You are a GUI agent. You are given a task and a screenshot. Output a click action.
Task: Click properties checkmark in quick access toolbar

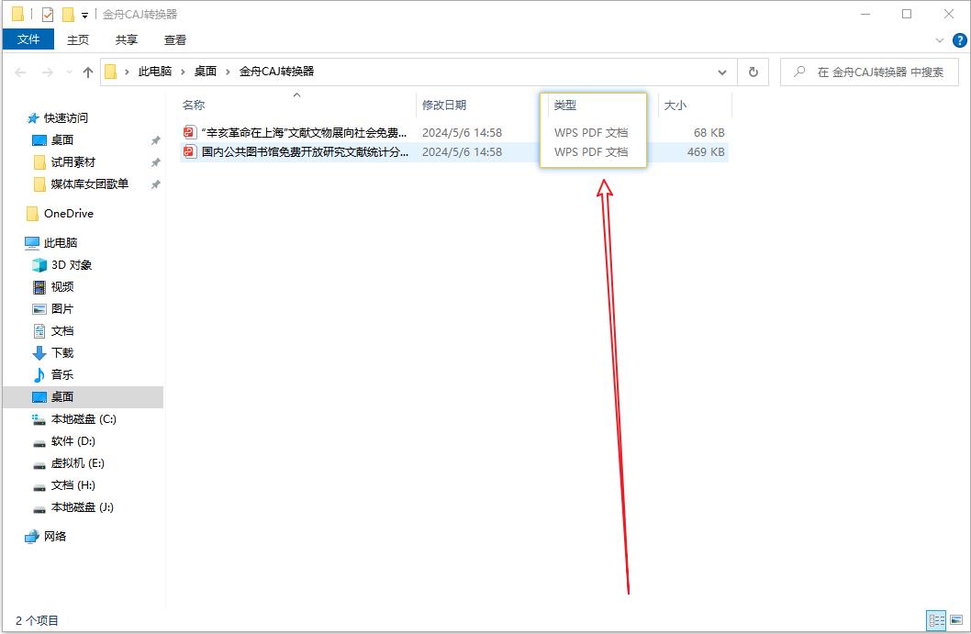point(48,15)
